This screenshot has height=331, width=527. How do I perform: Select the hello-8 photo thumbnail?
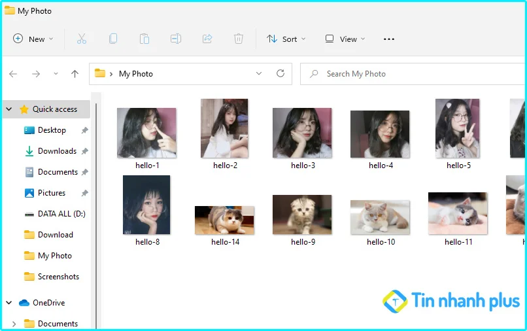(x=146, y=205)
